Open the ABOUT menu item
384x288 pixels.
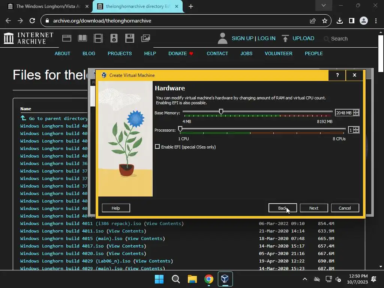62,53
